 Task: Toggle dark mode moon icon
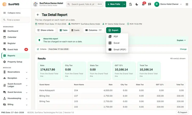137,4
